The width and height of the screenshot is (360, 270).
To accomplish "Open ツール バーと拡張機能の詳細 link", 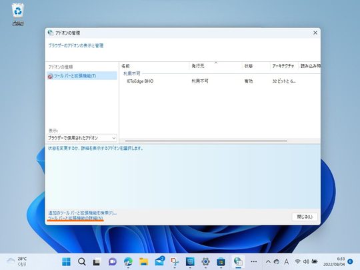I will point(75,218).
